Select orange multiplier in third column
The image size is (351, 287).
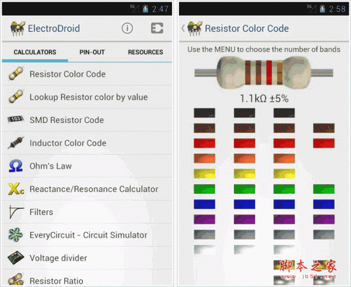pos(284,158)
